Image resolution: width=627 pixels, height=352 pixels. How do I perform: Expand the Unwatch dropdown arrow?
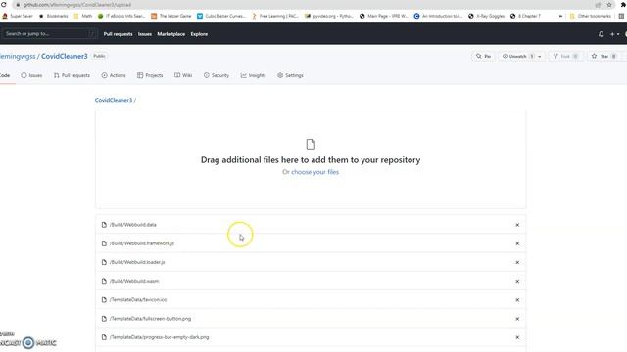pyautogui.click(x=540, y=57)
